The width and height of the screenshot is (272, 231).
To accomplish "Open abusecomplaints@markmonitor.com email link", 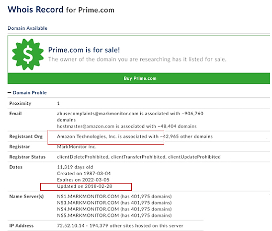I will [98, 114].
